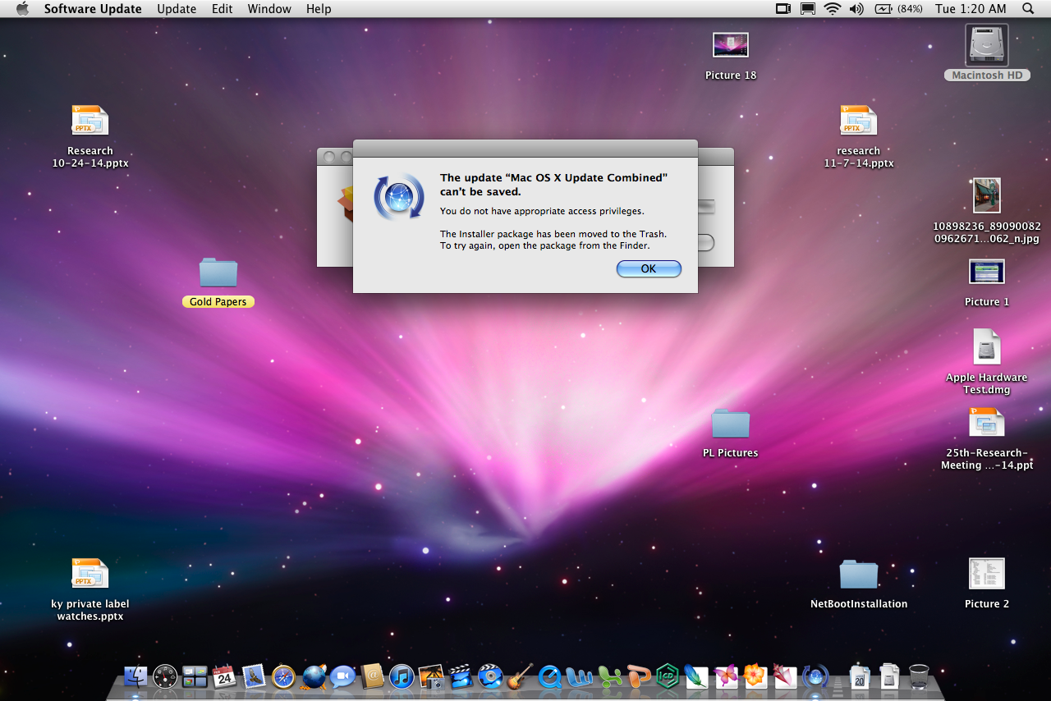1051x701 pixels.
Task: Launch GarageBand guitar icon in Dock
Action: 520,676
